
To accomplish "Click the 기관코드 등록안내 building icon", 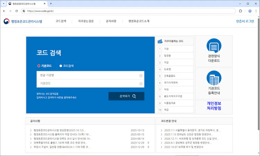I will 214,78.
